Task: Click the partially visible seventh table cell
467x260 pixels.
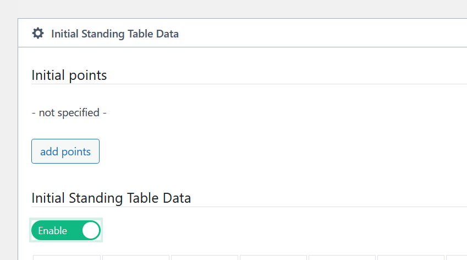Action: pos(457,258)
